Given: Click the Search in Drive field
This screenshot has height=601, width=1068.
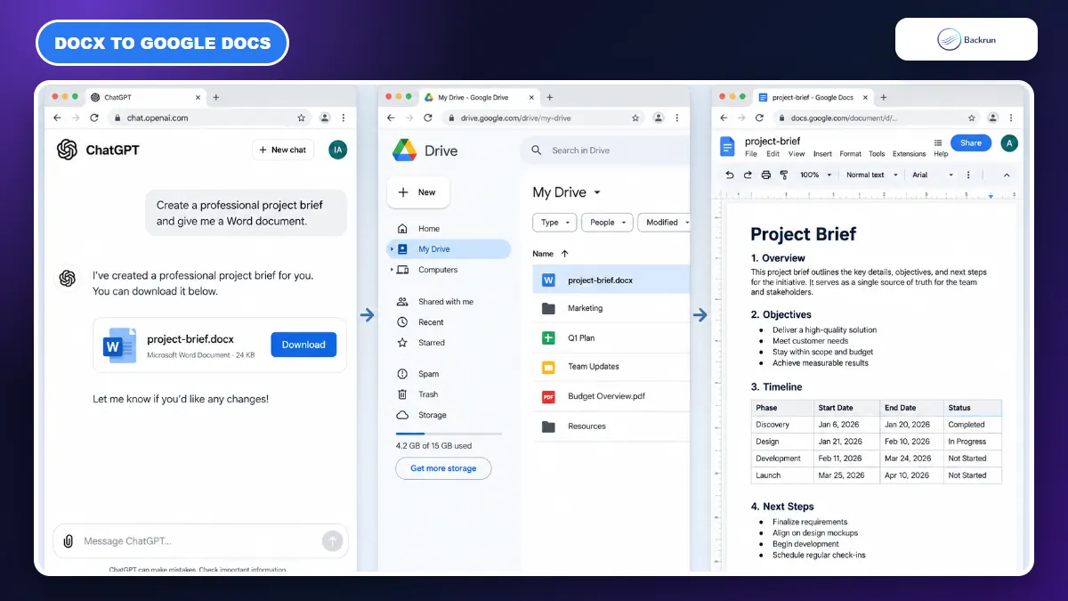Looking at the screenshot, I should coord(605,150).
